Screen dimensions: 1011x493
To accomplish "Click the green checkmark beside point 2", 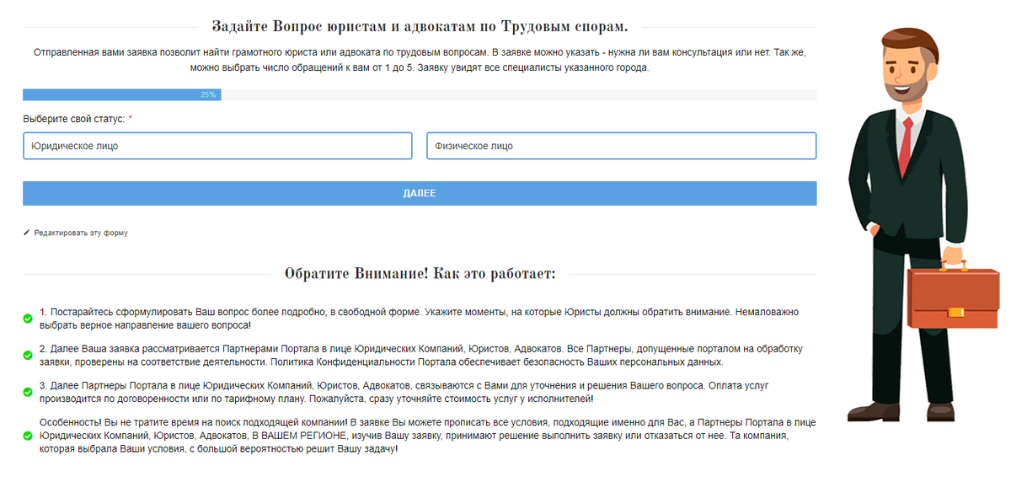I will (28, 356).
